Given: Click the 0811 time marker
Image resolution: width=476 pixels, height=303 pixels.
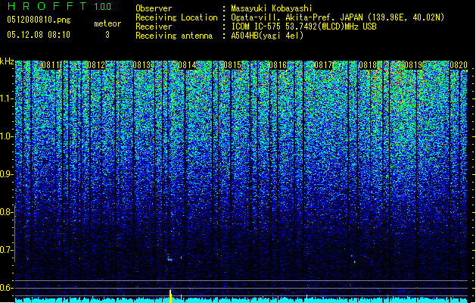Looking at the screenshot, I should tap(51, 65).
